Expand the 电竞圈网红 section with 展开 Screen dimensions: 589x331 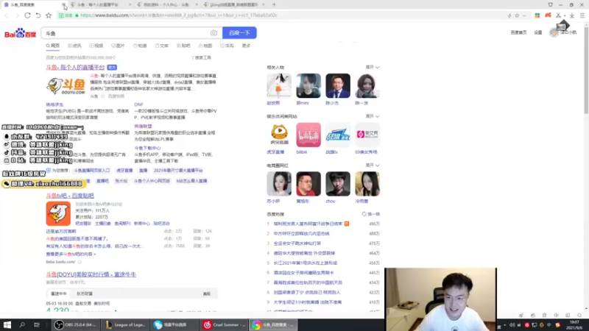point(373,165)
